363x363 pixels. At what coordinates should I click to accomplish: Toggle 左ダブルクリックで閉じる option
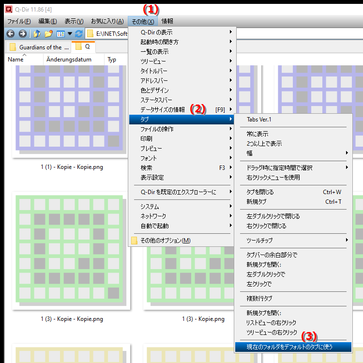[293, 216]
